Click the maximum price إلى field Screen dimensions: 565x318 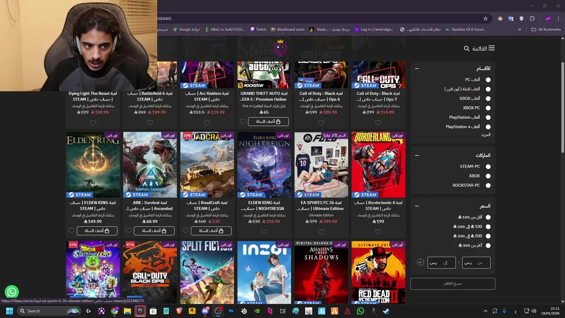tap(442, 262)
